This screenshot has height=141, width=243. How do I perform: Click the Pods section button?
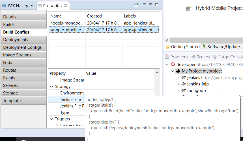coord(8,63)
